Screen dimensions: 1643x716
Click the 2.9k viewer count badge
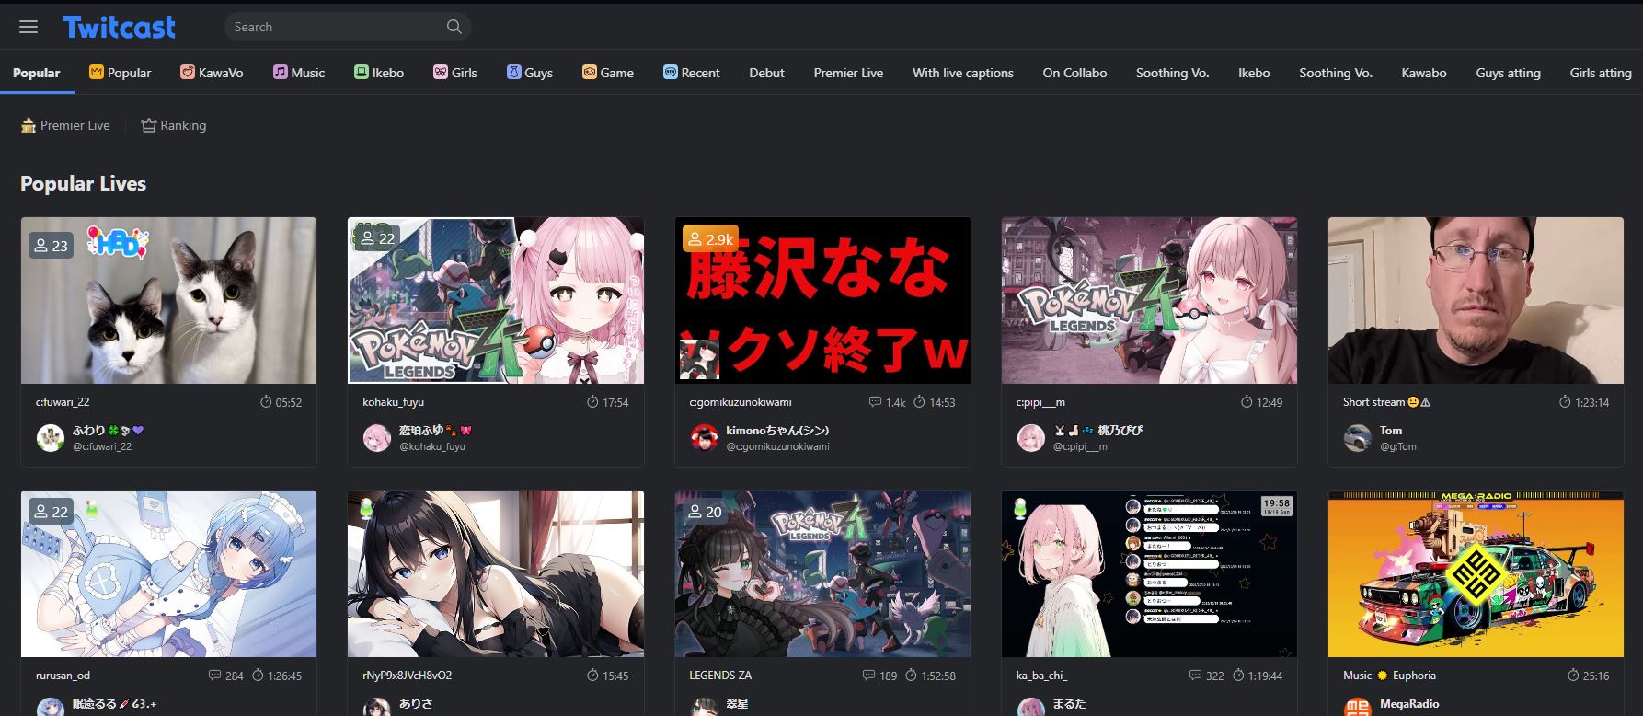708,239
